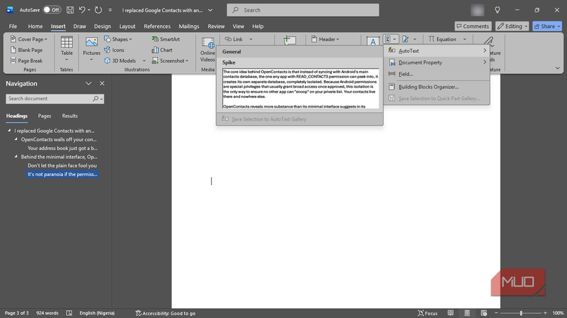Viewport: 567px width, 318px height.
Task: Close the Navigation pane
Action: 102,84
